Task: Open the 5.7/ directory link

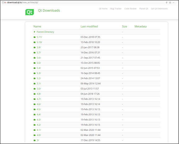Action: click(39, 53)
